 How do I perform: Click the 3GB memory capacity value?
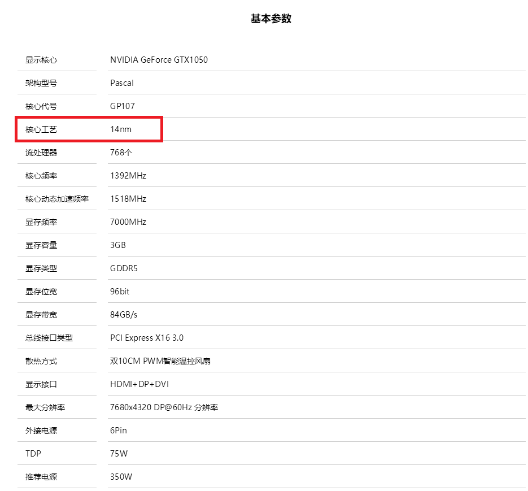click(x=118, y=245)
